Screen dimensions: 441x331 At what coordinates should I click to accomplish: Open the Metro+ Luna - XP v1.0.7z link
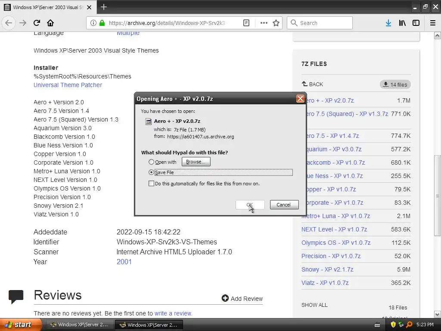(x=336, y=216)
